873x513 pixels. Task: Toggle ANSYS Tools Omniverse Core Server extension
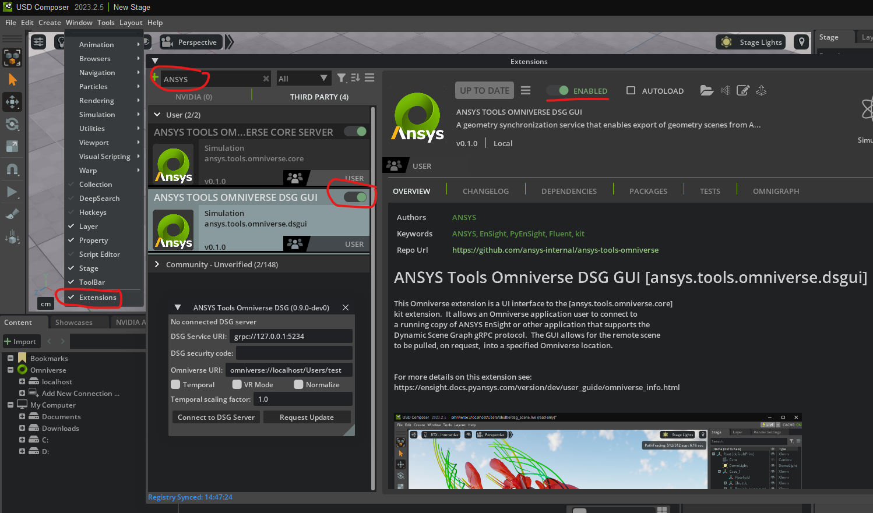355,131
